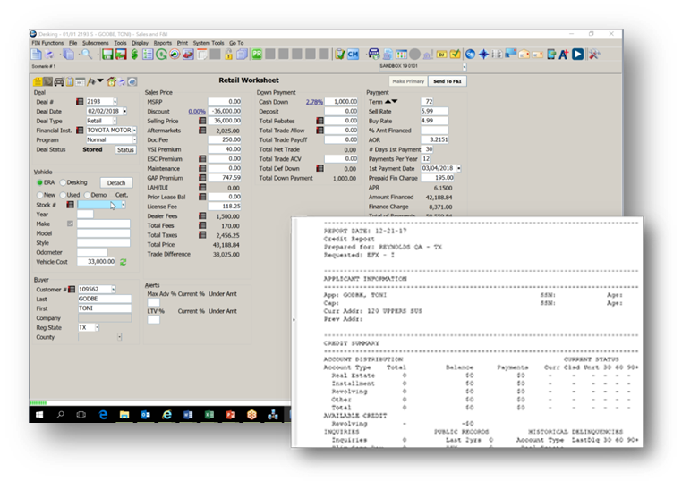Click the Selling Price input field

pyautogui.click(x=224, y=121)
